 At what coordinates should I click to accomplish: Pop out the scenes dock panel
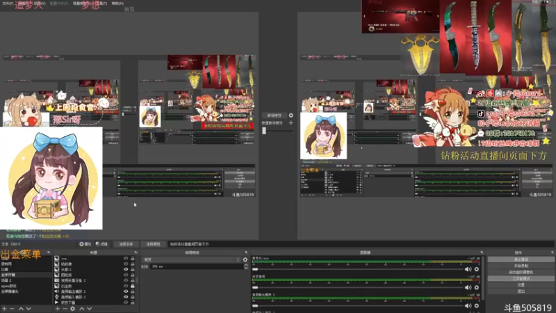(x=49, y=252)
